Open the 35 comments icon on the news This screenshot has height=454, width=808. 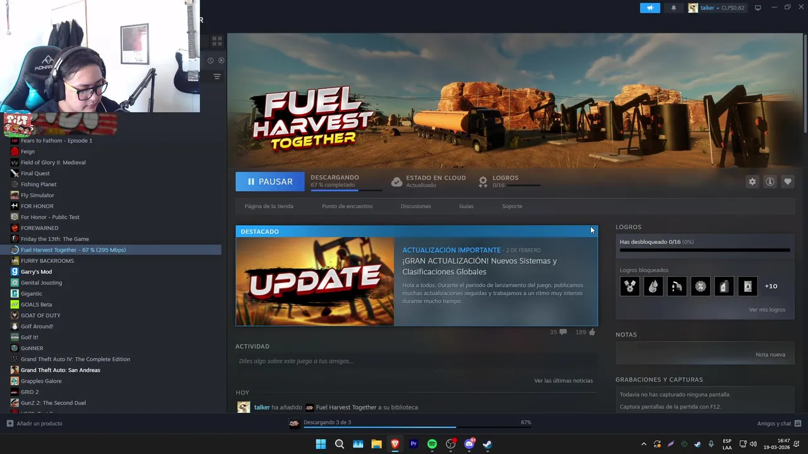(558, 332)
